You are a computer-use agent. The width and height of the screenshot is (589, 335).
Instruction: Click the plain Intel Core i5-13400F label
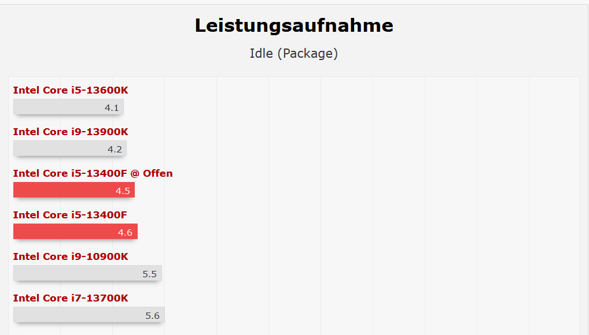(70, 215)
